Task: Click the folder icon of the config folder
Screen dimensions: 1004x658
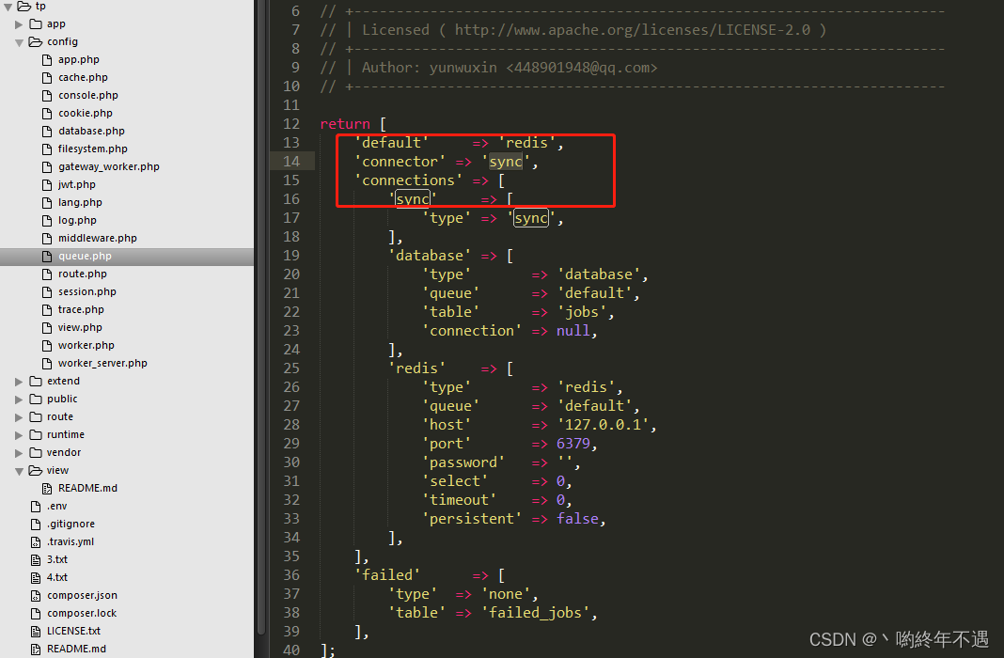Action: (36, 41)
